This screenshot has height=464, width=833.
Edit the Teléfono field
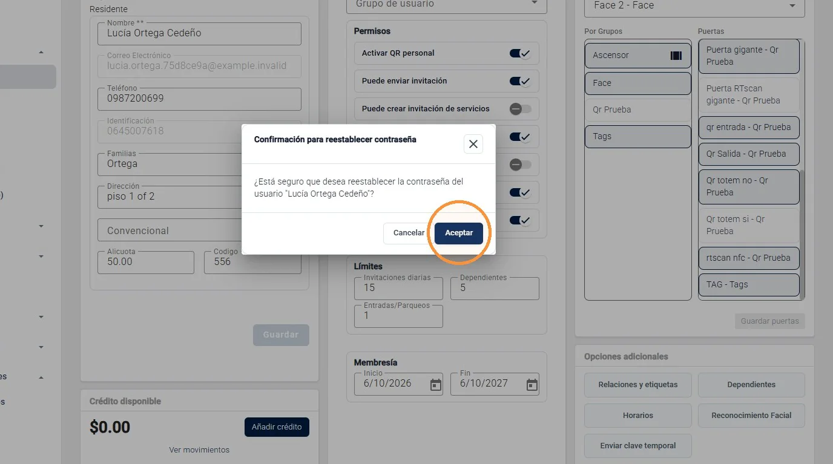pos(199,99)
